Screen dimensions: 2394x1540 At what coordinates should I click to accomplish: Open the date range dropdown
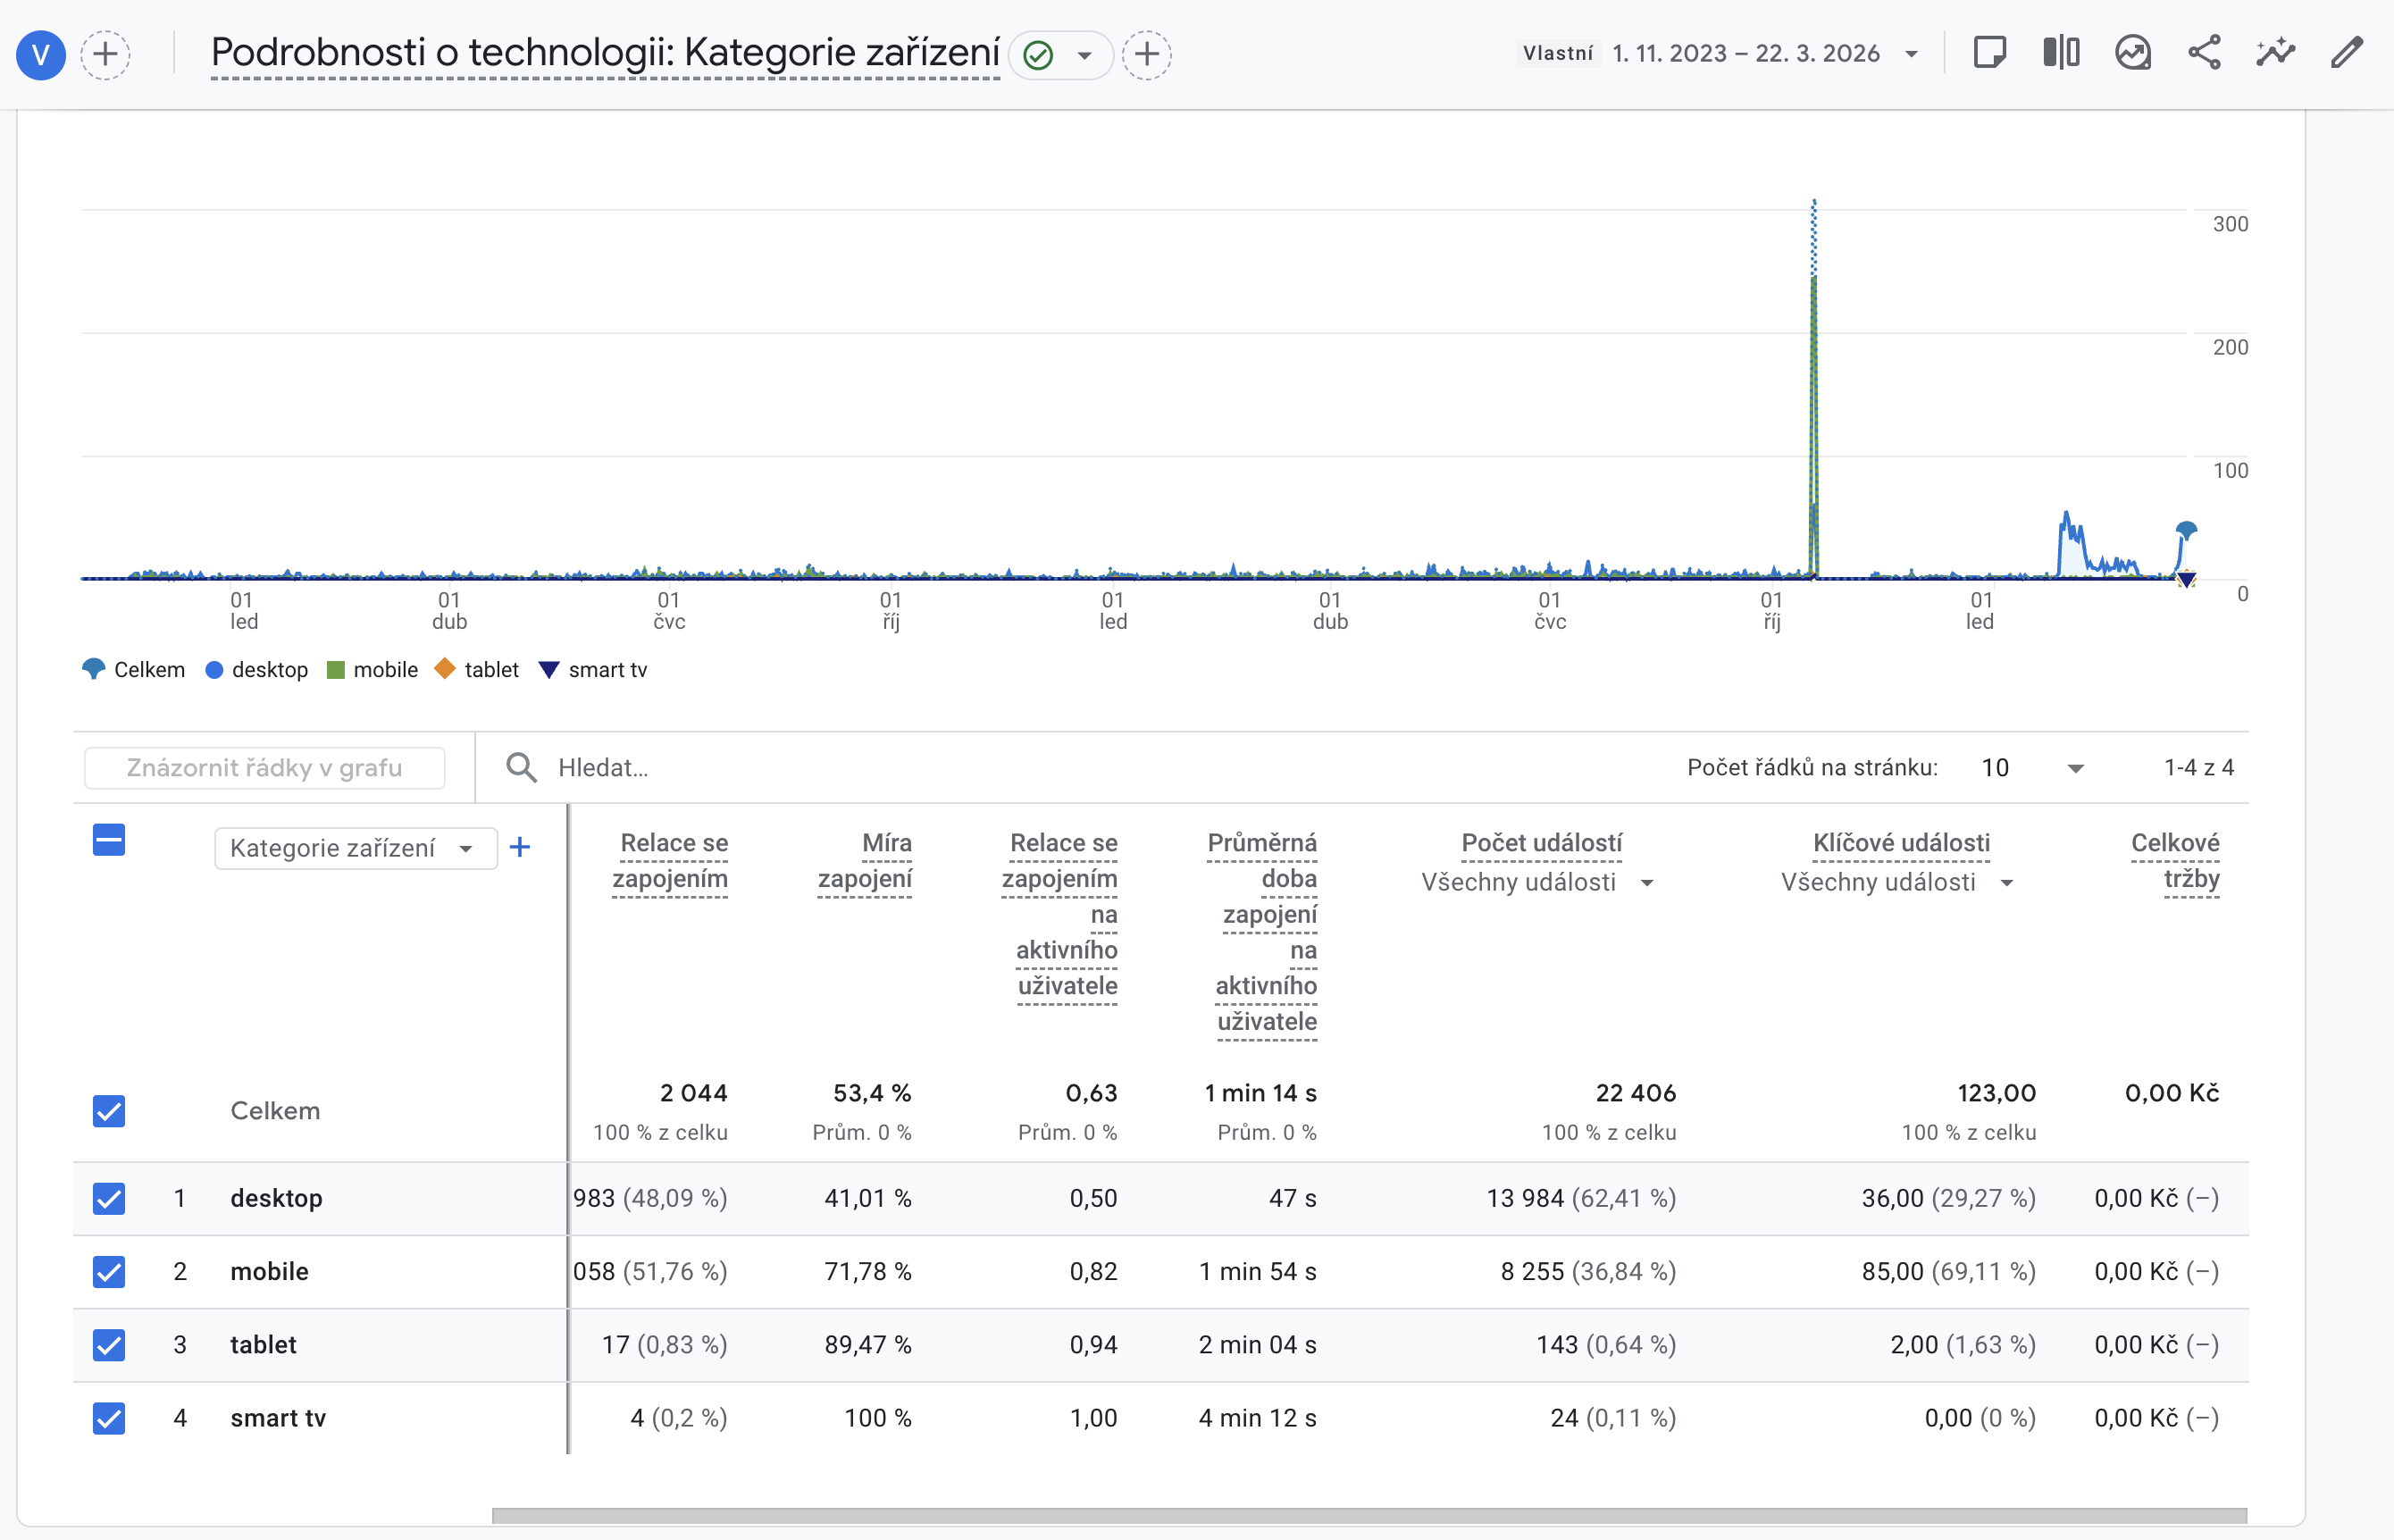coord(1911,53)
